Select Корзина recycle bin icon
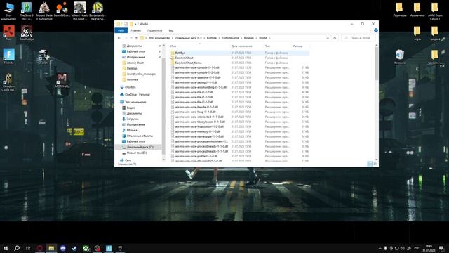Image resolution: width=449 pixels, height=253 pixels. point(400,57)
